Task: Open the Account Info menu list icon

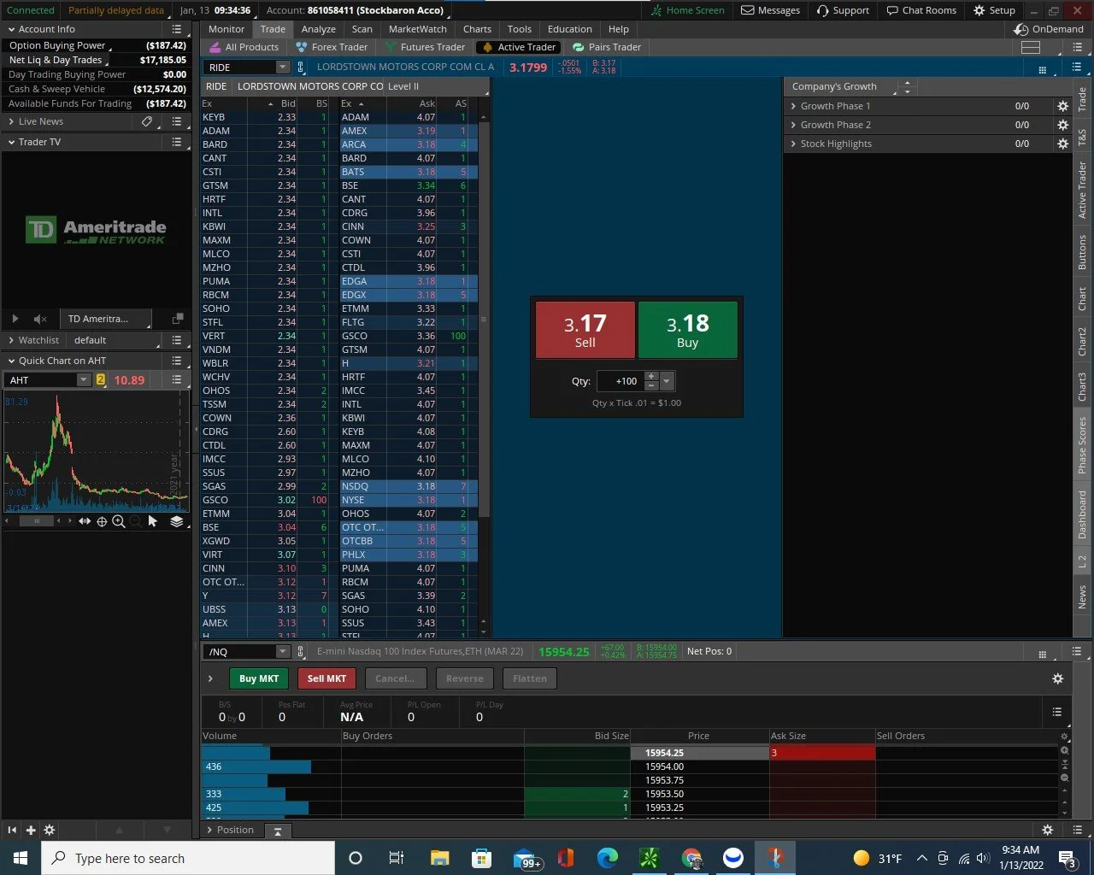Action: click(177, 29)
